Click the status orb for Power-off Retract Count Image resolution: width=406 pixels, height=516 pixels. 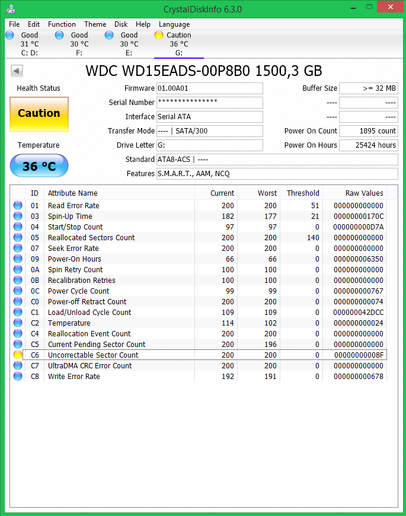[18, 301]
